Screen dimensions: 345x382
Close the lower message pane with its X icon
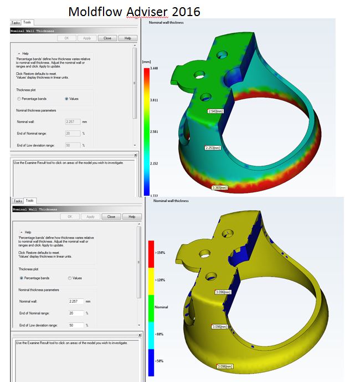tap(140, 335)
